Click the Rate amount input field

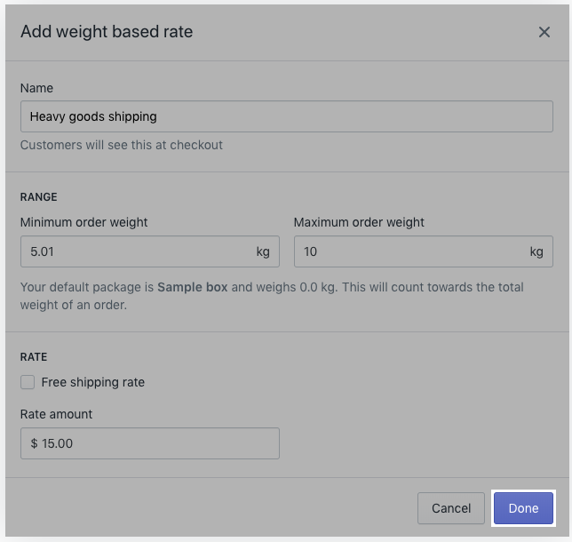click(x=150, y=443)
